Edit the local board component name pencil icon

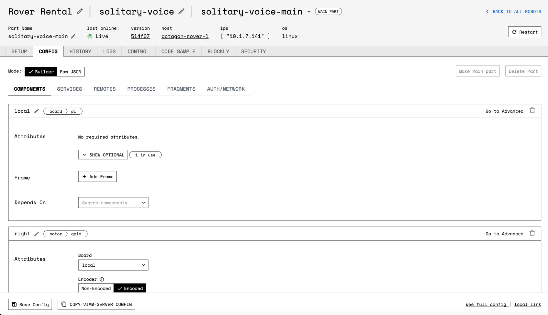tap(37, 111)
